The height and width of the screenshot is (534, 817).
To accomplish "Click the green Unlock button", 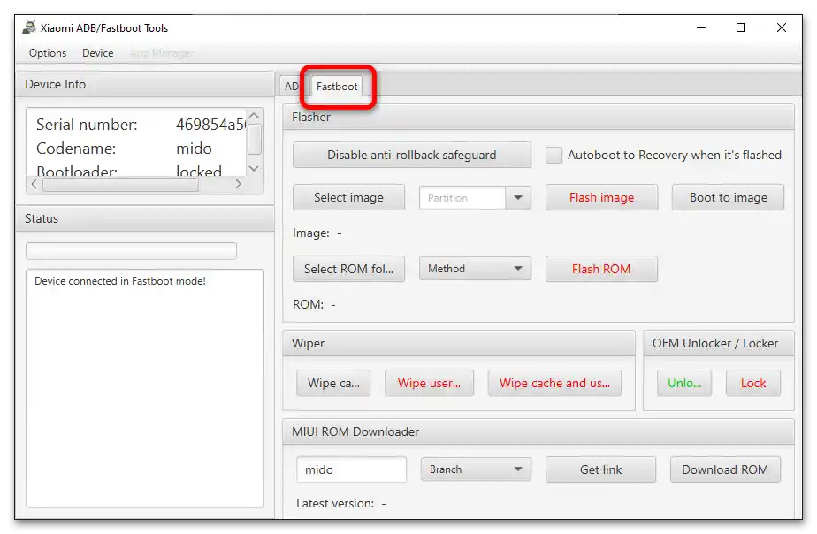I will point(684,383).
